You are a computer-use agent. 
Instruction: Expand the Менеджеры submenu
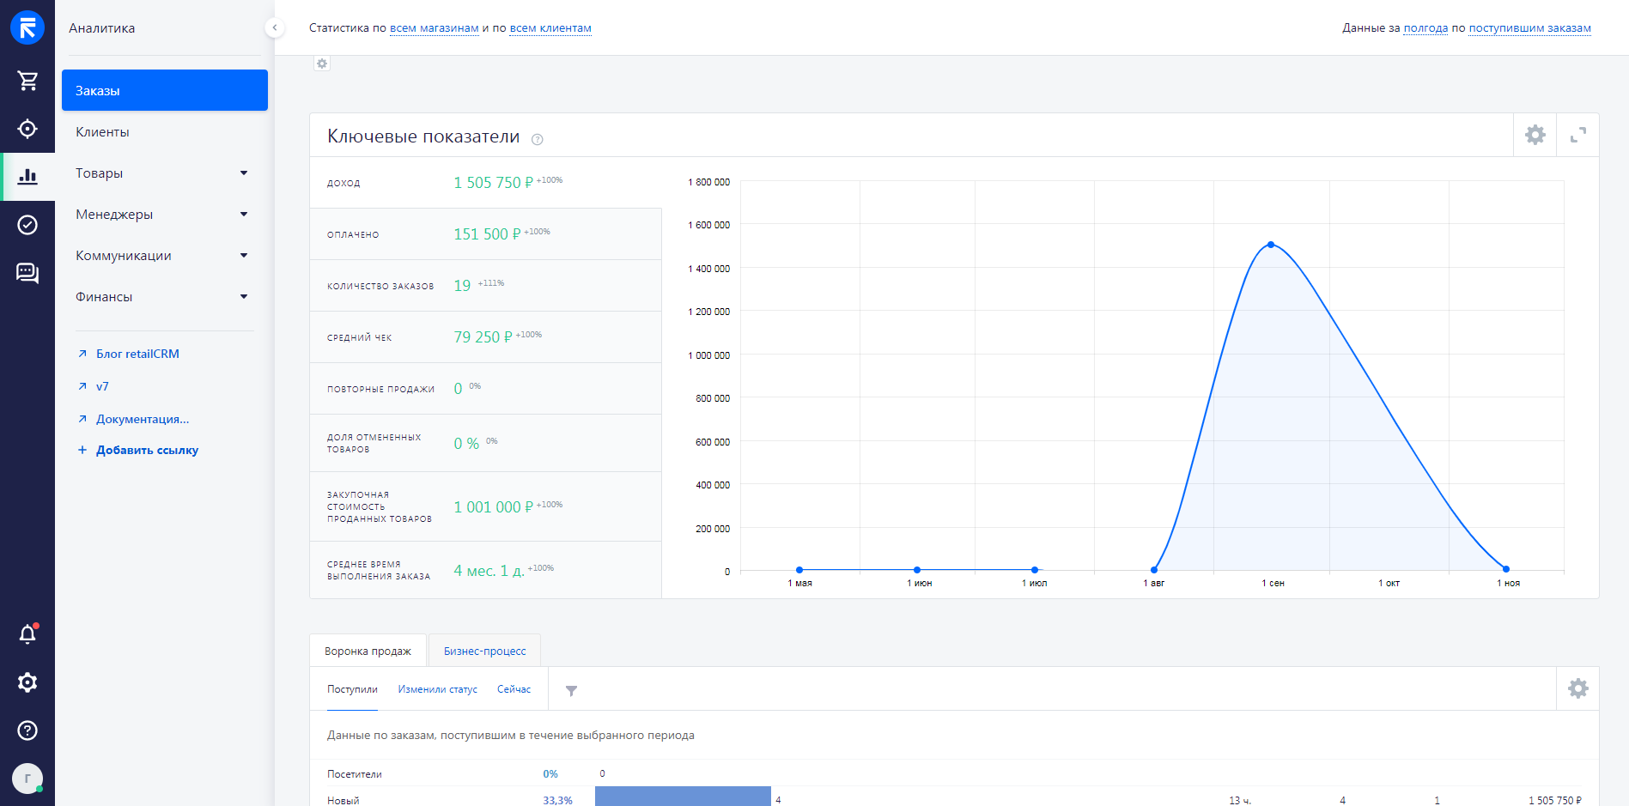244,215
